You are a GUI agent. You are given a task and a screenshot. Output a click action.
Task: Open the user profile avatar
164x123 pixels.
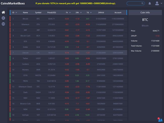coord(157,3)
